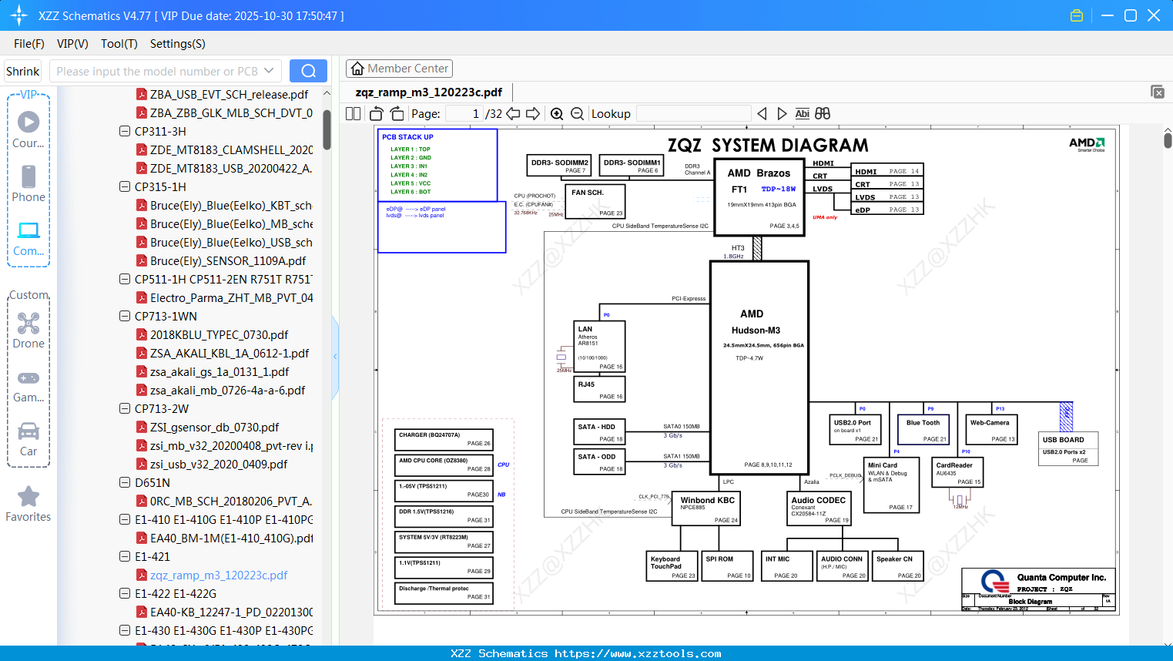
Task: Open the www.xzztools.com link in footer
Action: pyautogui.click(x=638, y=653)
